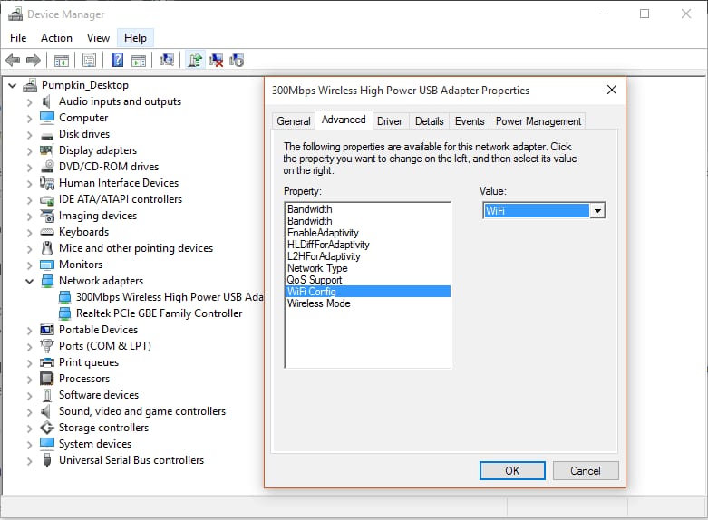The width and height of the screenshot is (708, 520).
Task: Expand the Ports (COM & LPT) node
Action: tap(30, 346)
